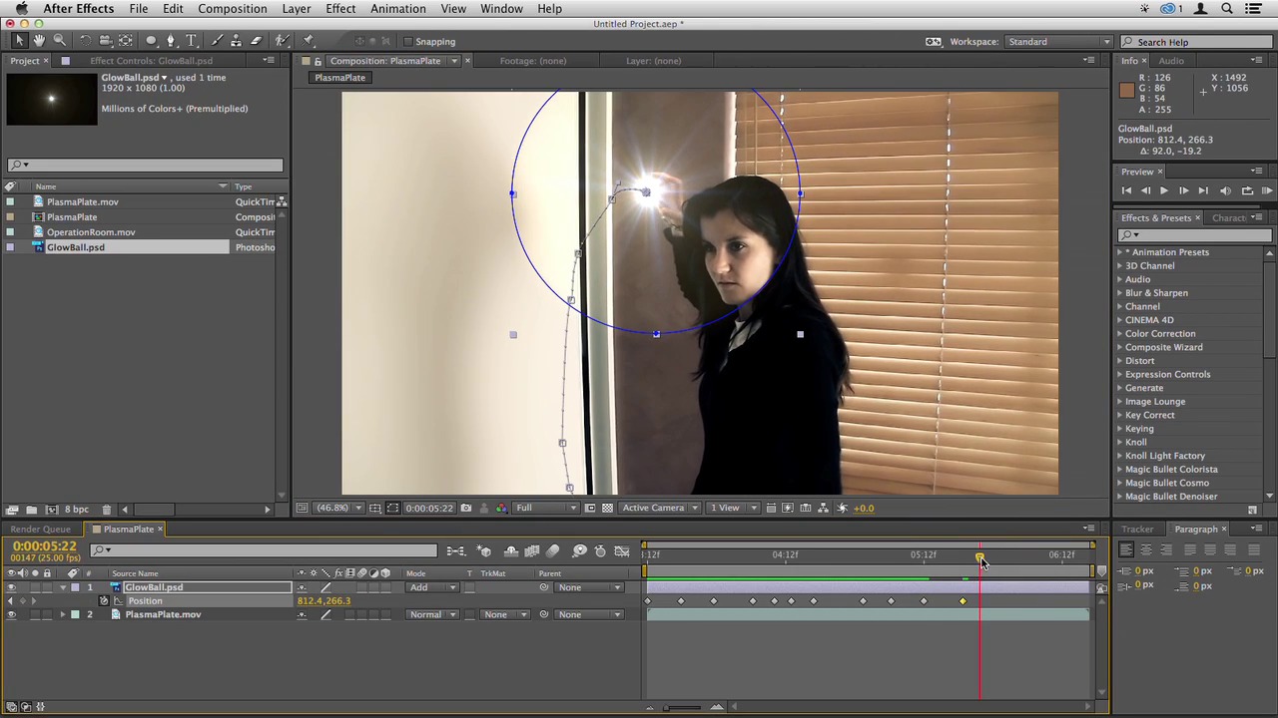The height and width of the screenshot is (718, 1278).
Task: Click the current timecode 0:00:05:22
Action: click(x=45, y=546)
